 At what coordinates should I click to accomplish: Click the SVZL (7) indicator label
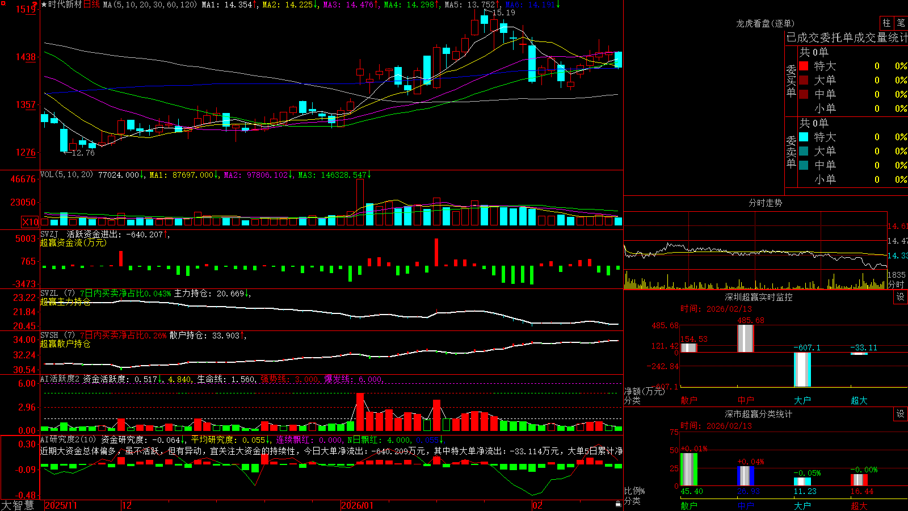(x=57, y=294)
